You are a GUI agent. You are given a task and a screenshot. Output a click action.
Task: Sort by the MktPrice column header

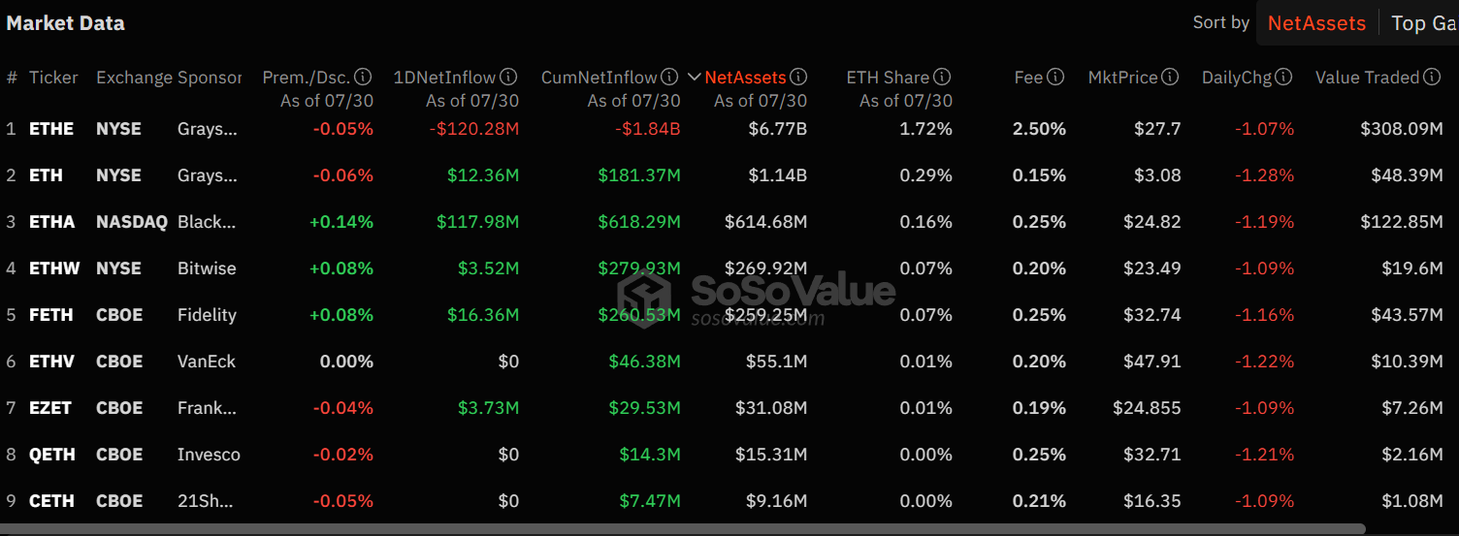[x=1123, y=77]
